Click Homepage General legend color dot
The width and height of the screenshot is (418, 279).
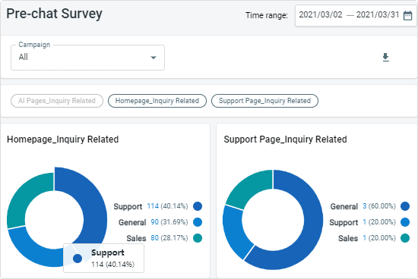click(x=198, y=222)
